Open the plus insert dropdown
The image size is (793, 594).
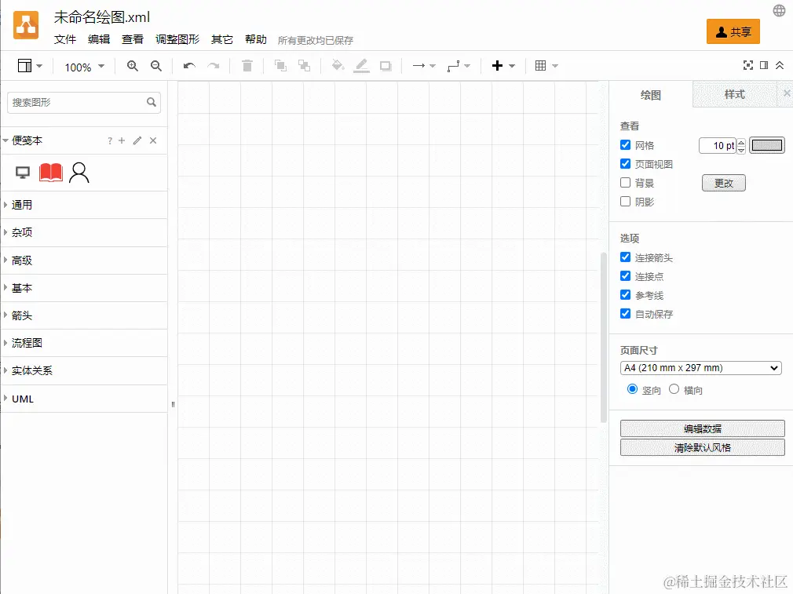point(503,66)
